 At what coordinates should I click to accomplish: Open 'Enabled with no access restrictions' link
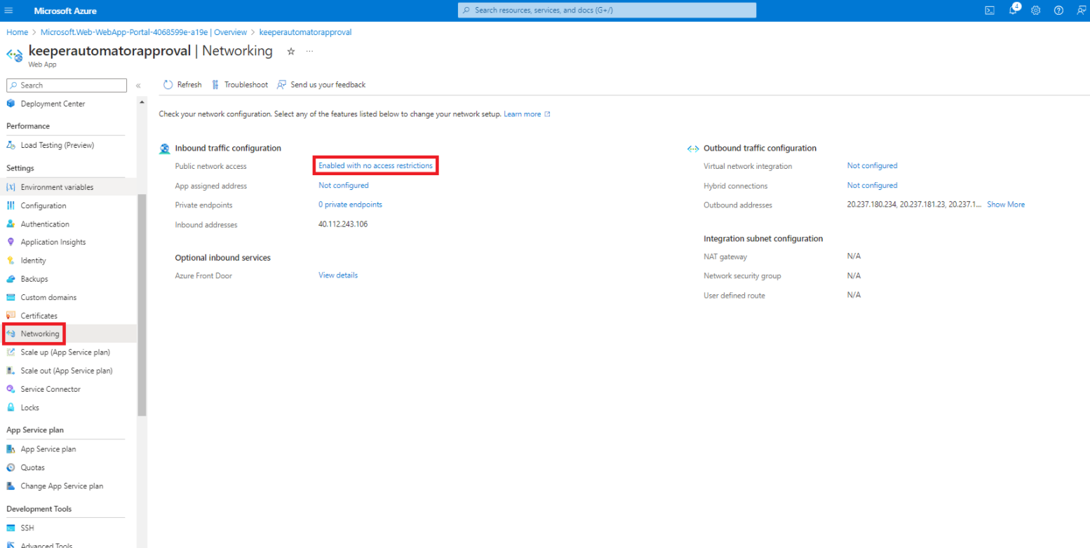(x=375, y=165)
